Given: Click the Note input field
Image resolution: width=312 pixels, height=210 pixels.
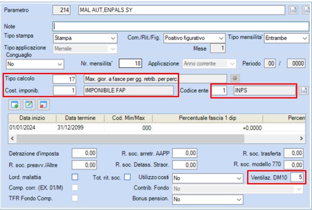Looking at the screenshot, I should click(x=181, y=27).
